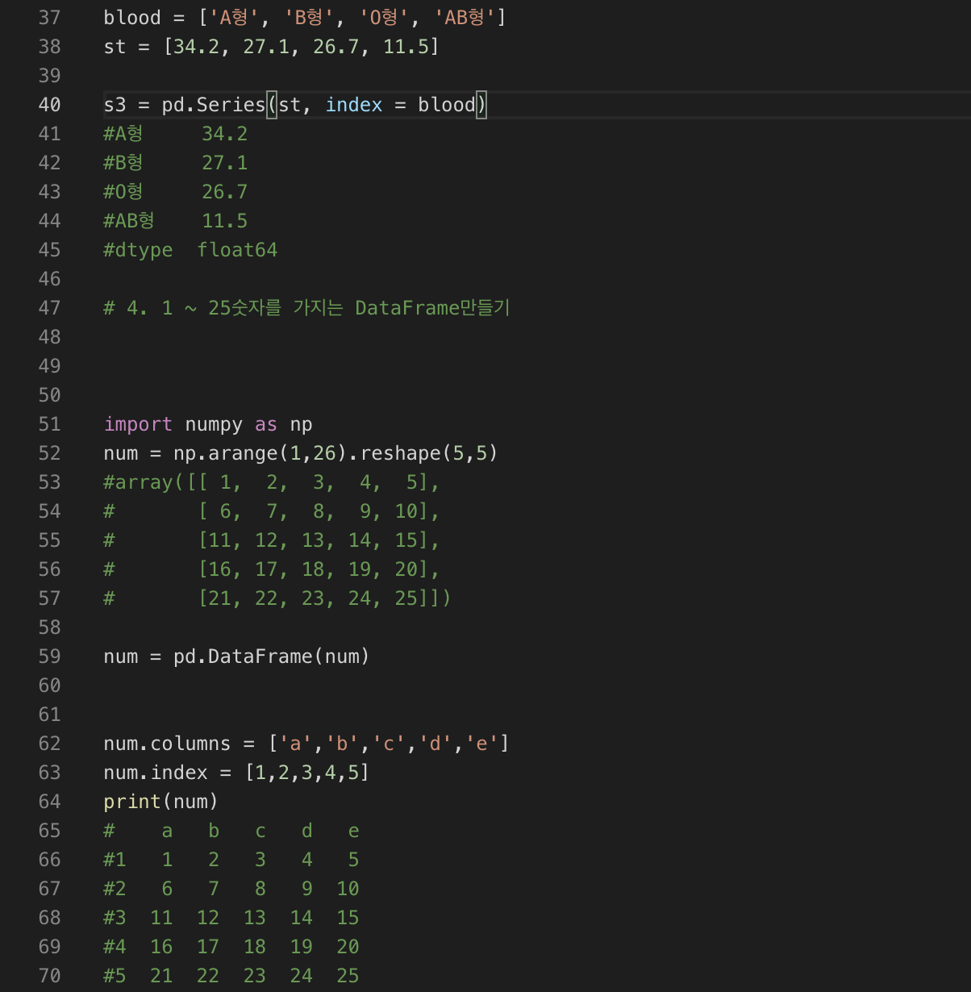This screenshot has width=971, height=992.
Task: Click 'pd.DataFrame' on line 59
Action: click(242, 656)
